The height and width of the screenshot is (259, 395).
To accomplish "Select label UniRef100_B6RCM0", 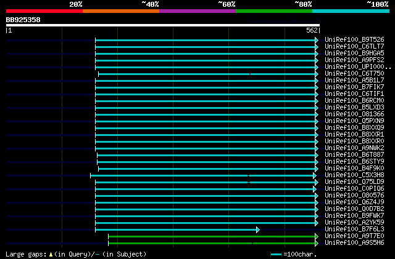I will click(x=354, y=101).
